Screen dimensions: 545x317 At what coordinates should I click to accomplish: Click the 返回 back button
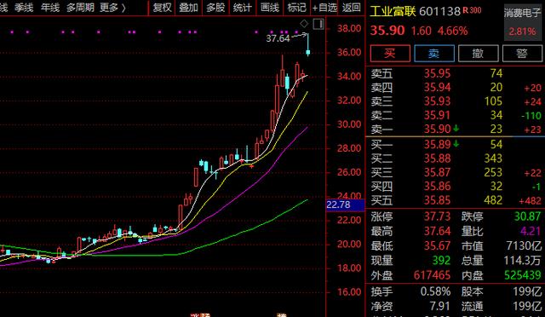(x=351, y=8)
